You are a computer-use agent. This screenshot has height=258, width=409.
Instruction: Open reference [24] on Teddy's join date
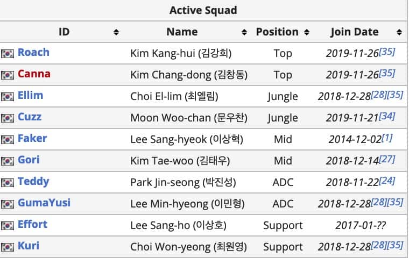click(x=387, y=181)
